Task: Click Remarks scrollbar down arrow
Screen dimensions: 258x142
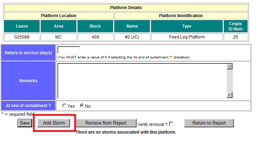Action: click(x=230, y=95)
